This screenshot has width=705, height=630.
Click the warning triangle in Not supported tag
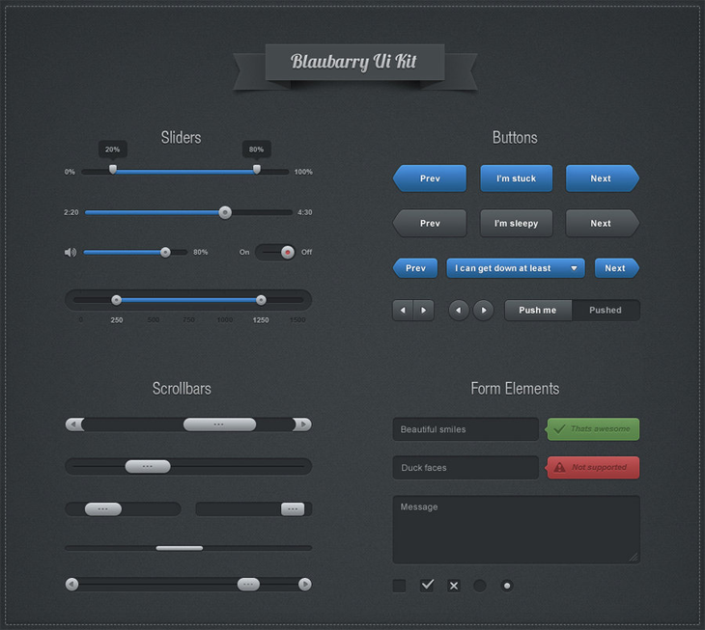coord(560,468)
